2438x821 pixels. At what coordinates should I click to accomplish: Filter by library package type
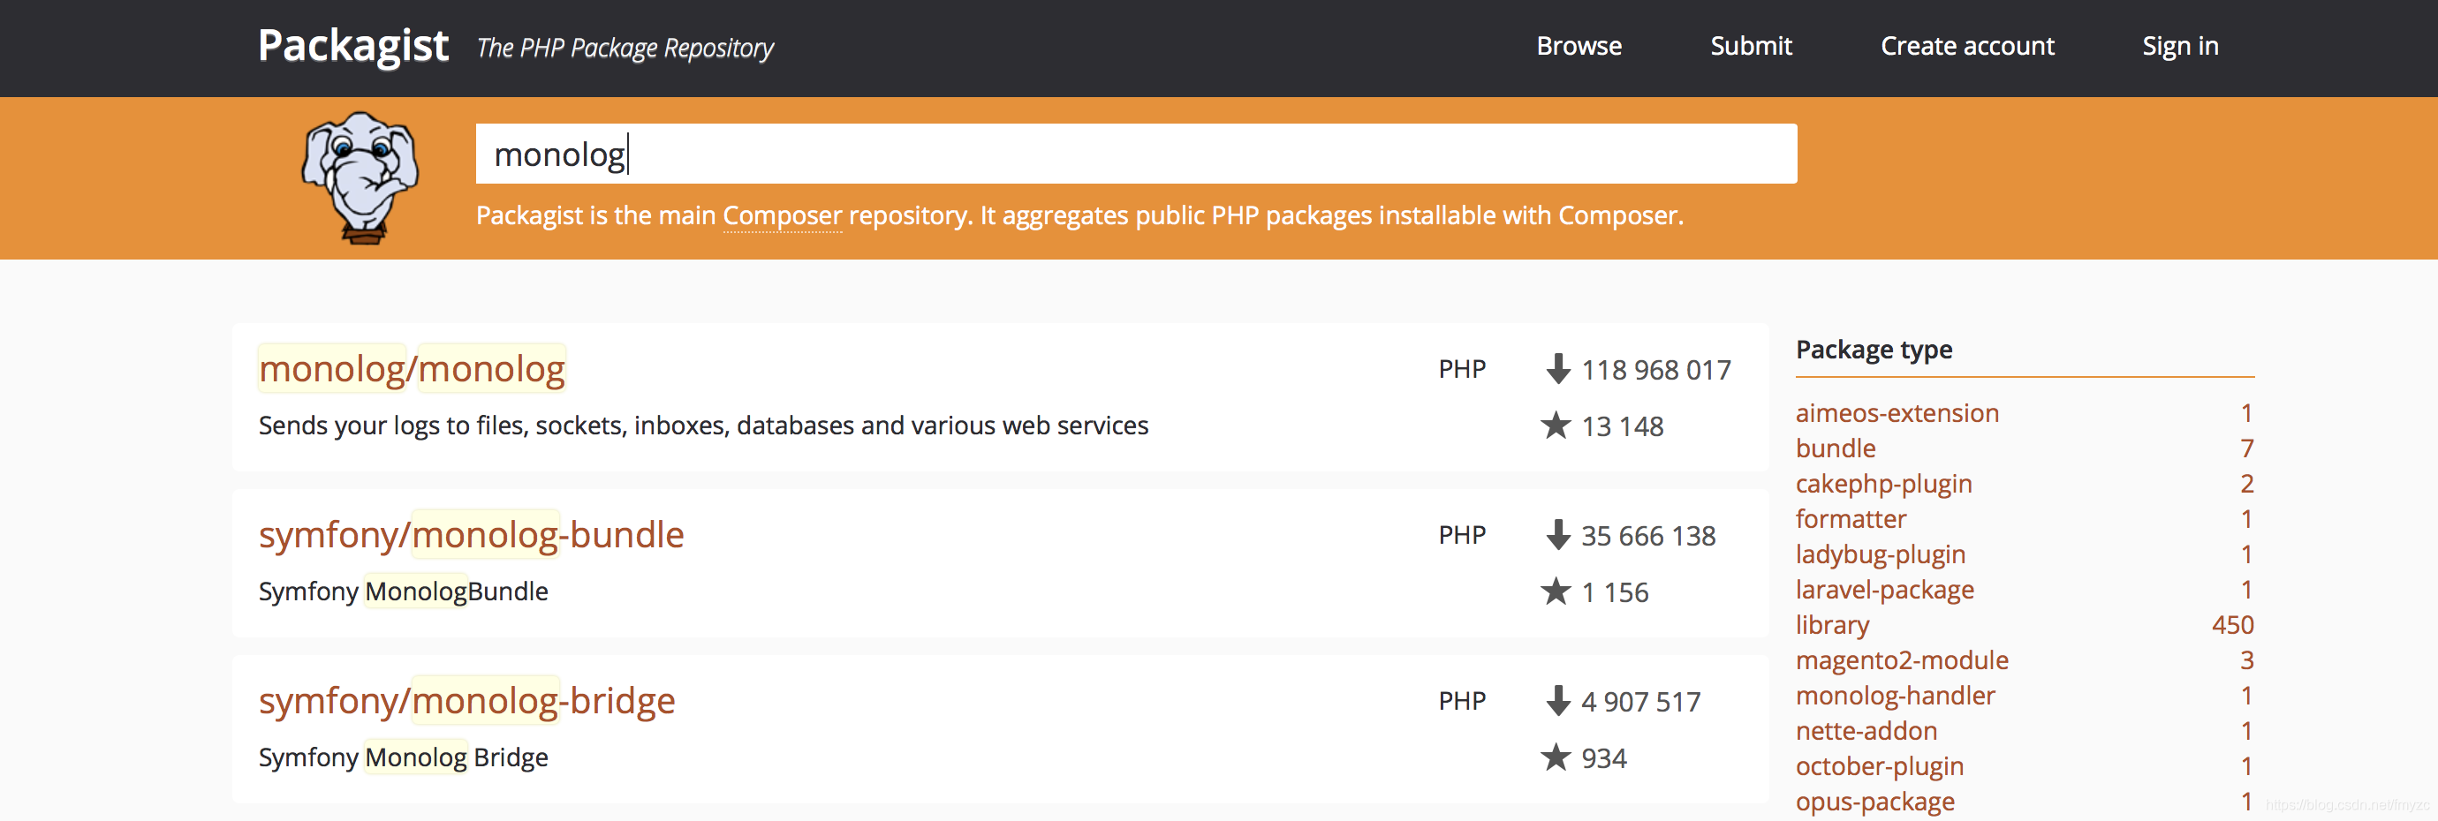click(1832, 625)
